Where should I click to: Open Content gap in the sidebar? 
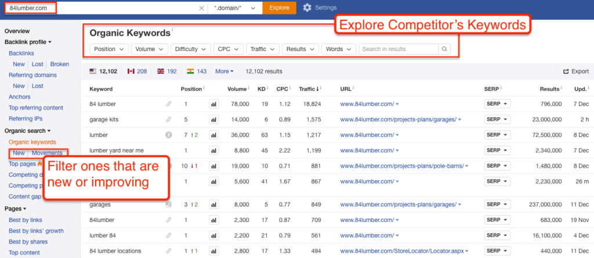25,197
